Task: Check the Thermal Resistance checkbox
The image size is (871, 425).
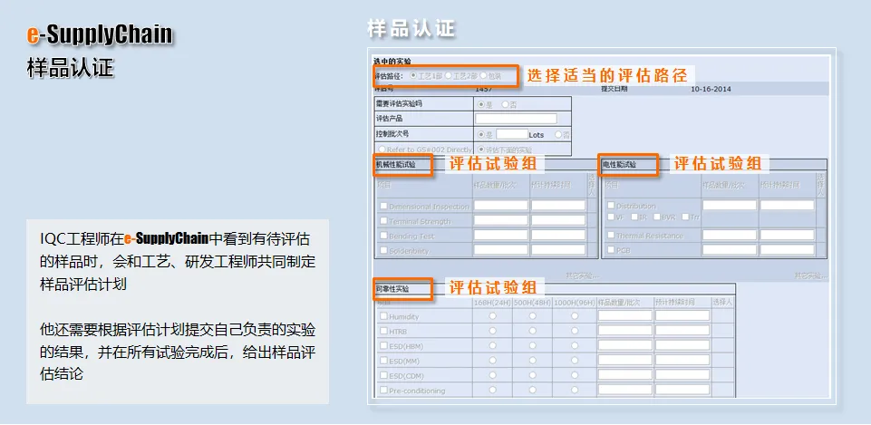Action: point(611,235)
